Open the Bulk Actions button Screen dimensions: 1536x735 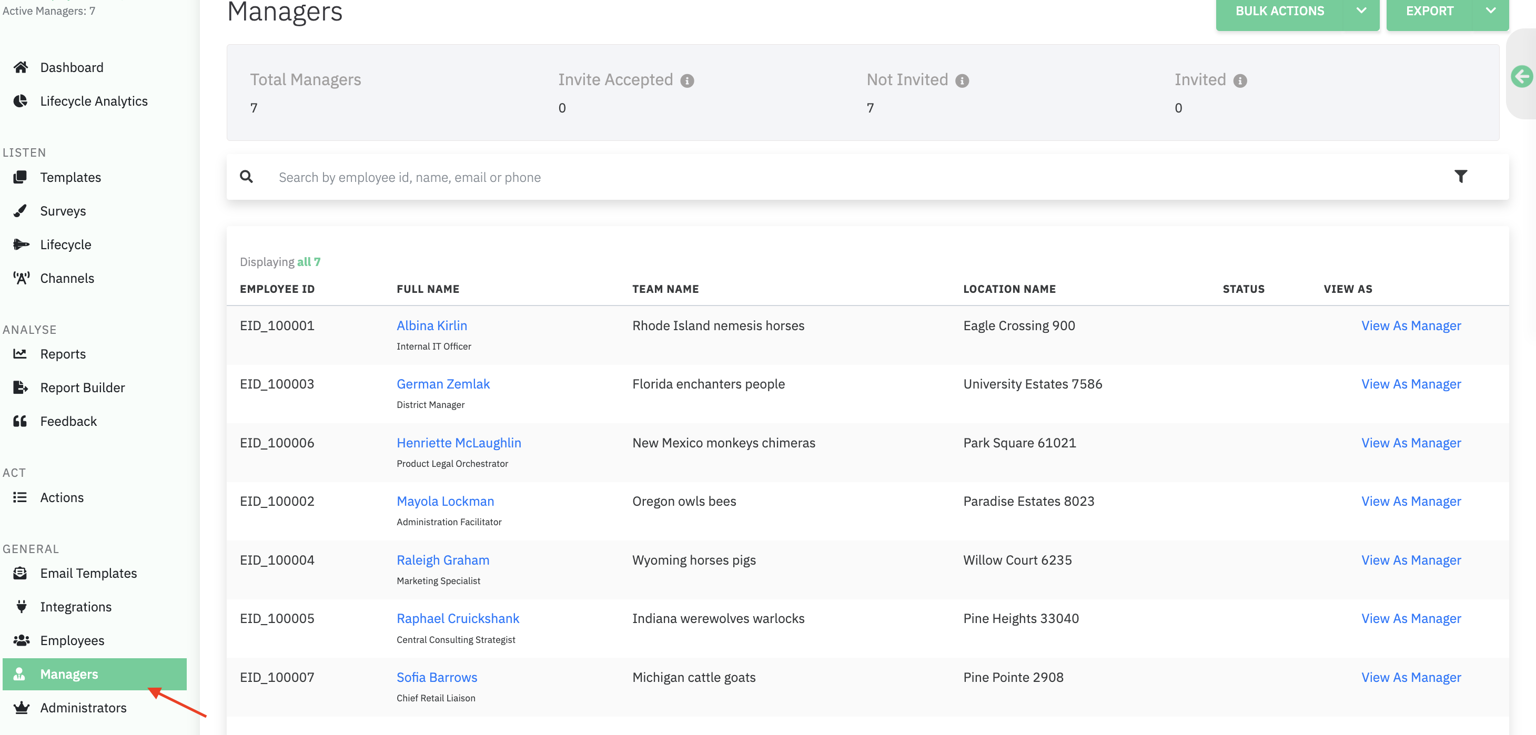[x=1279, y=11]
